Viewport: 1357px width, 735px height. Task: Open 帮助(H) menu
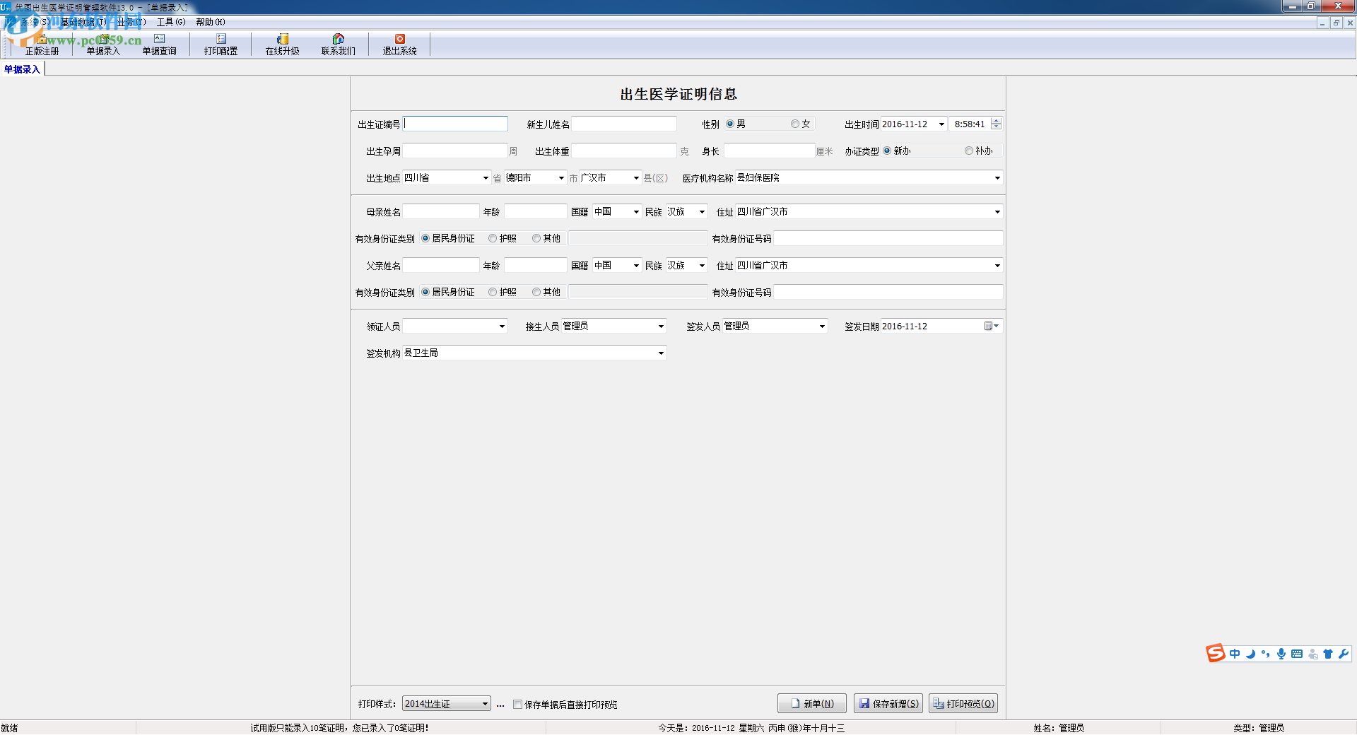pyautogui.click(x=211, y=22)
